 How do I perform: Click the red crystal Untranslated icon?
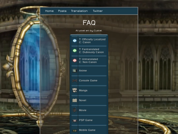coord(75,61)
